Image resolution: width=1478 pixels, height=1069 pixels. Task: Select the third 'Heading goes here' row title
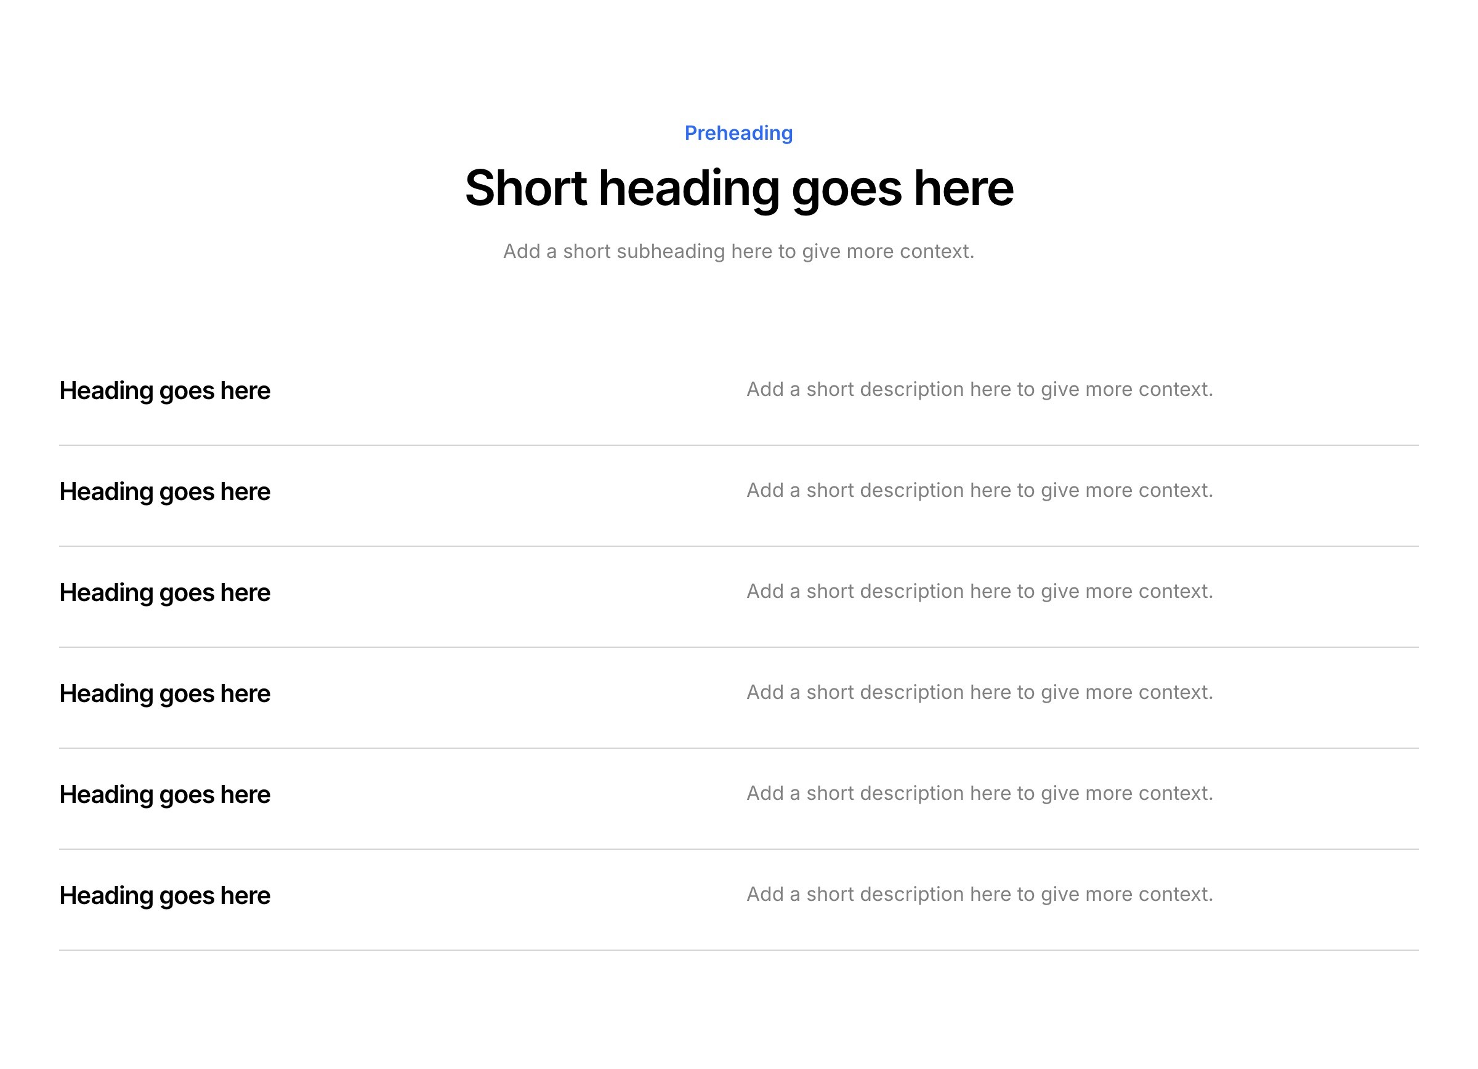tap(164, 592)
